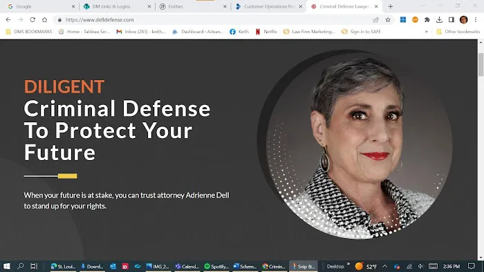Open Windows taskbar search
This screenshot has width=484, height=272.
[20, 266]
